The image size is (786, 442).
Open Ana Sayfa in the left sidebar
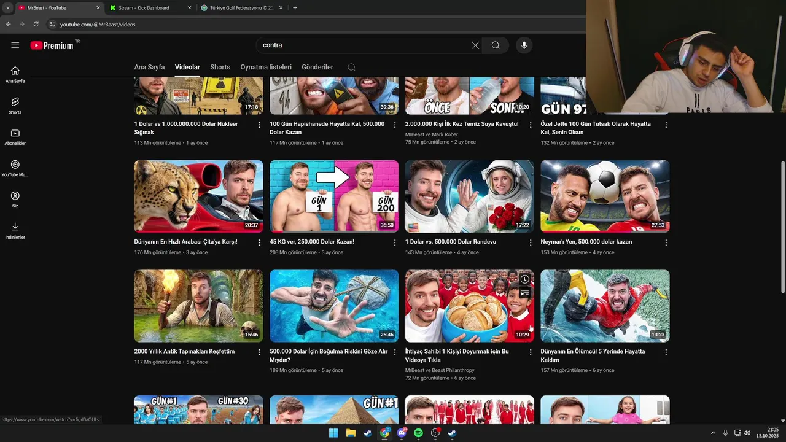15,74
